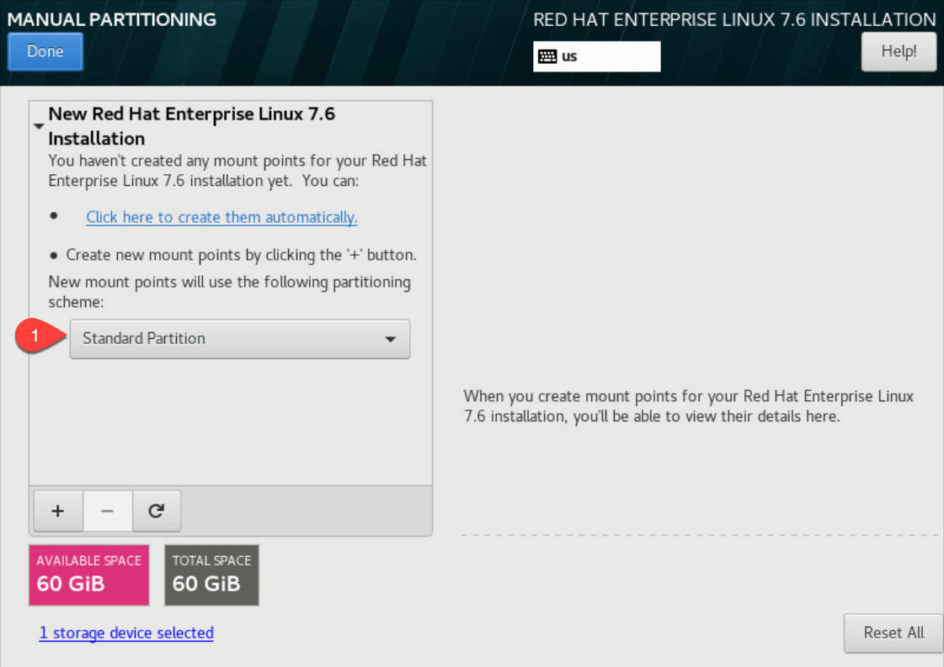Click the Reset All button

(893, 633)
